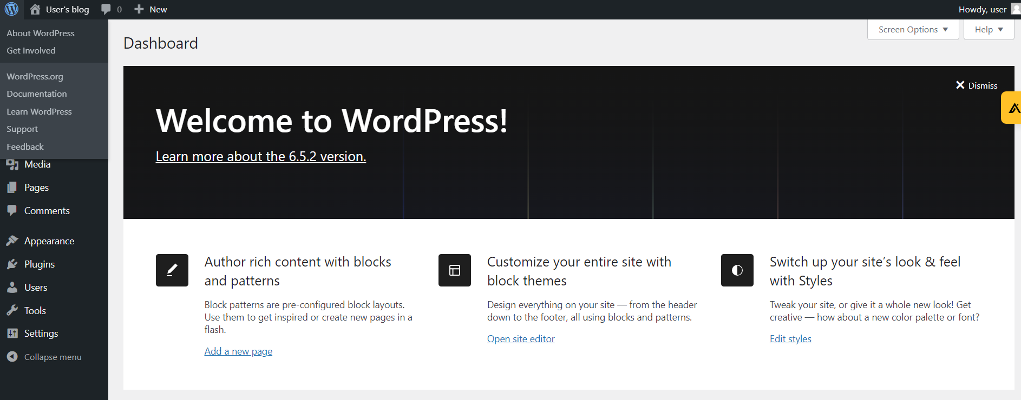Click the 'Tweak your site' description text
This screenshot has width=1021, height=400.
(x=875, y=311)
